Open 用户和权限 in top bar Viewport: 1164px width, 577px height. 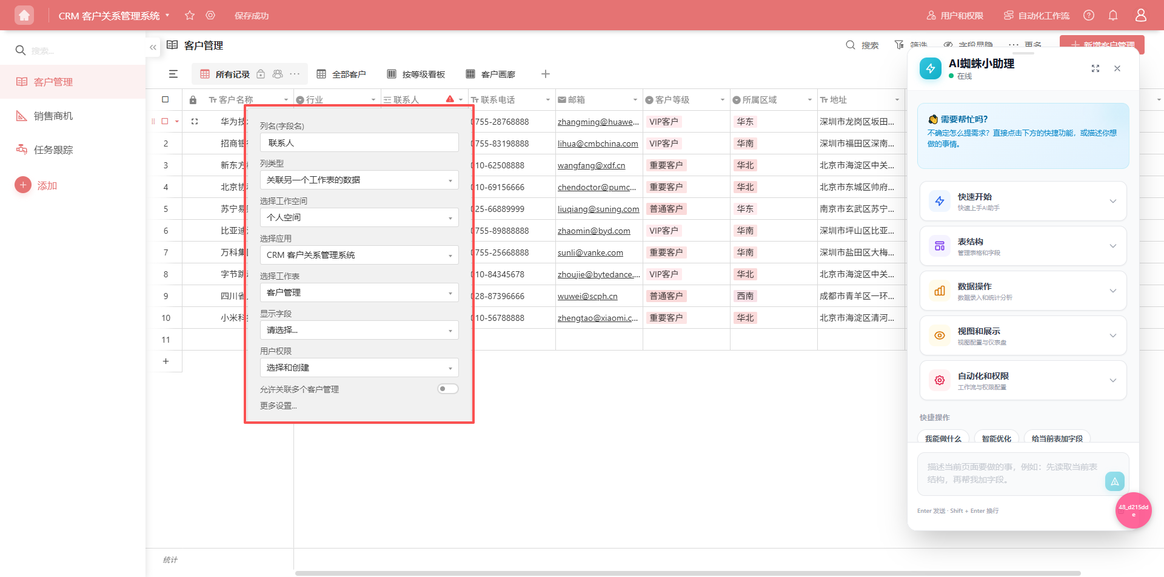(x=955, y=15)
